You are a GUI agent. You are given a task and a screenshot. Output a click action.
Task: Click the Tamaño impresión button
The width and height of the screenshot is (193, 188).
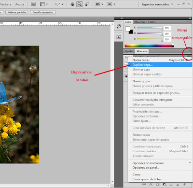(42, 12)
